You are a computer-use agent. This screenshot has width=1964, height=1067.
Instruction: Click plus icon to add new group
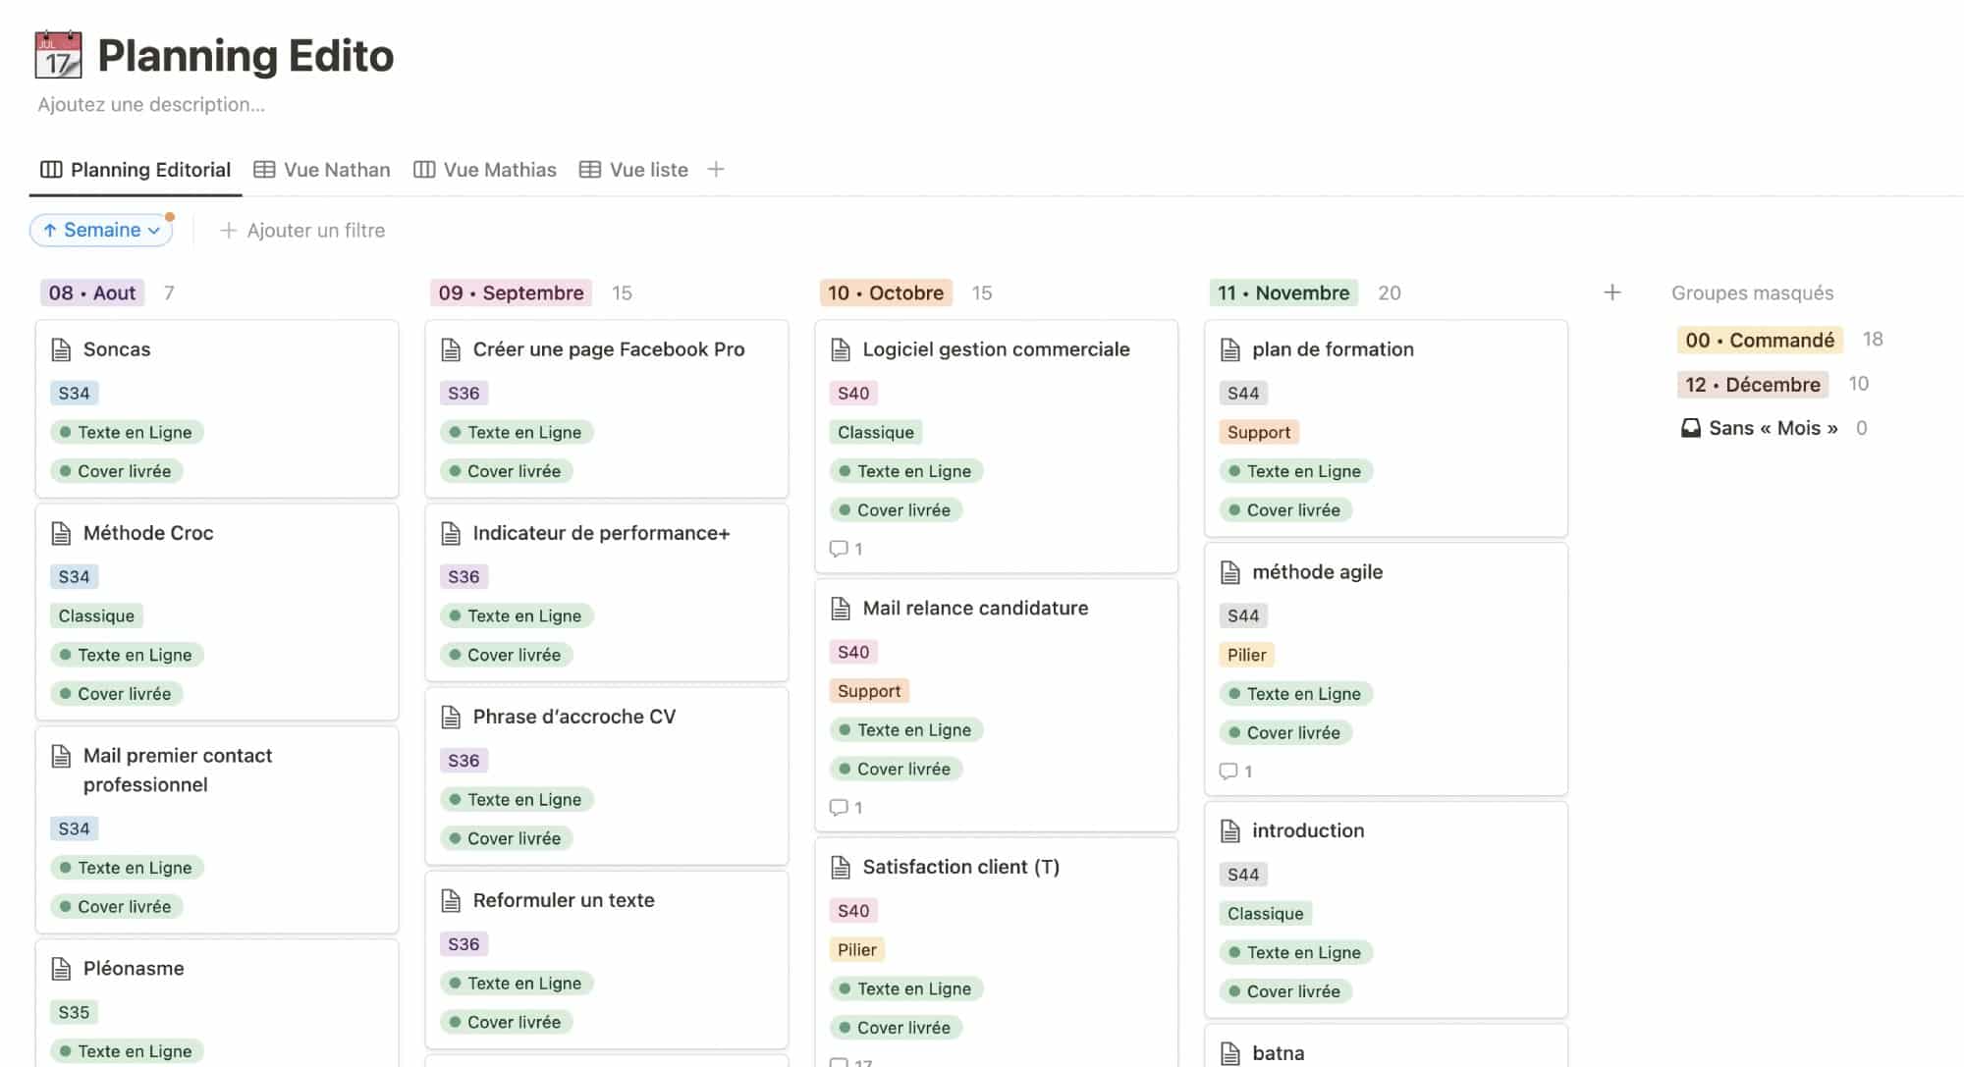tap(1611, 293)
